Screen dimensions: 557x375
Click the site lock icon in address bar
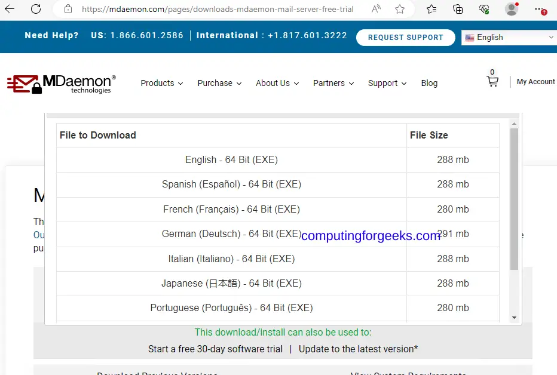point(68,9)
